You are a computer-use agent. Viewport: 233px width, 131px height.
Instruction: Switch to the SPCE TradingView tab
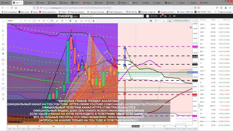[x=75, y=3]
